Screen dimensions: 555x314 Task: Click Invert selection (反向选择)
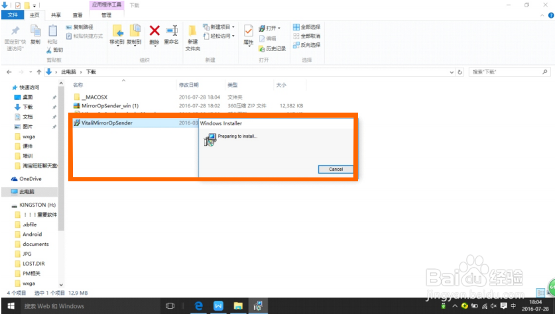[x=306, y=45]
